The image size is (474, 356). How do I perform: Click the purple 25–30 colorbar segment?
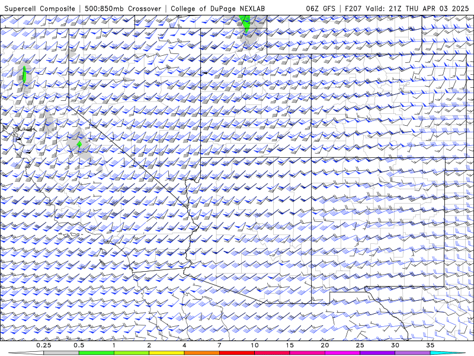(x=377, y=353)
